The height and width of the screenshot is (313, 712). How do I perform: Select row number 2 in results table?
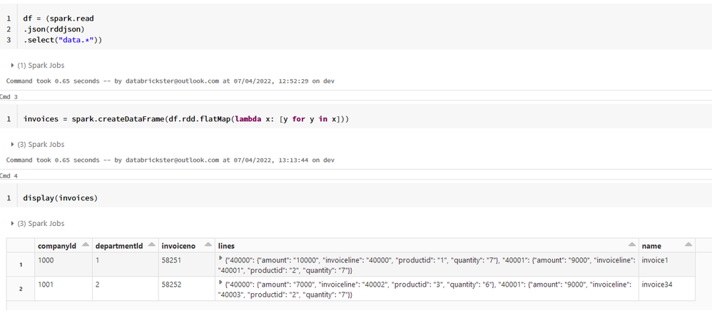[x=21, y=289]
